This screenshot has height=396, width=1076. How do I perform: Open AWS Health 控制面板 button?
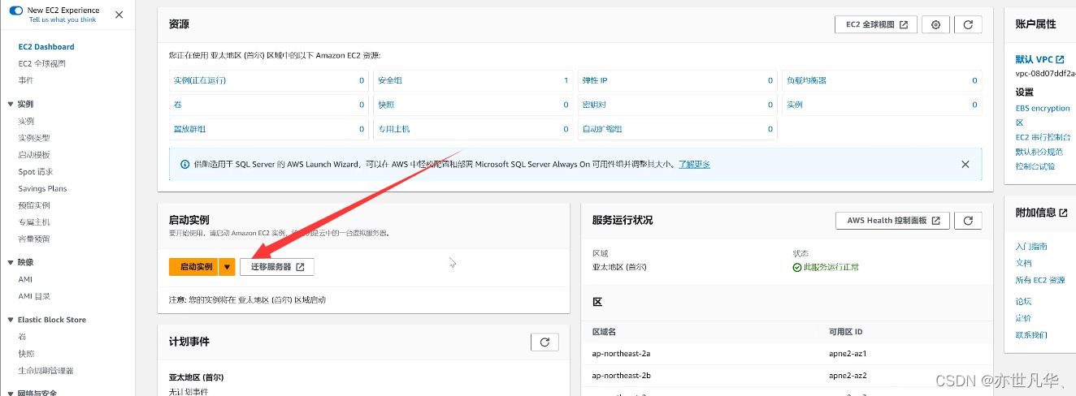tap(893, 221)
